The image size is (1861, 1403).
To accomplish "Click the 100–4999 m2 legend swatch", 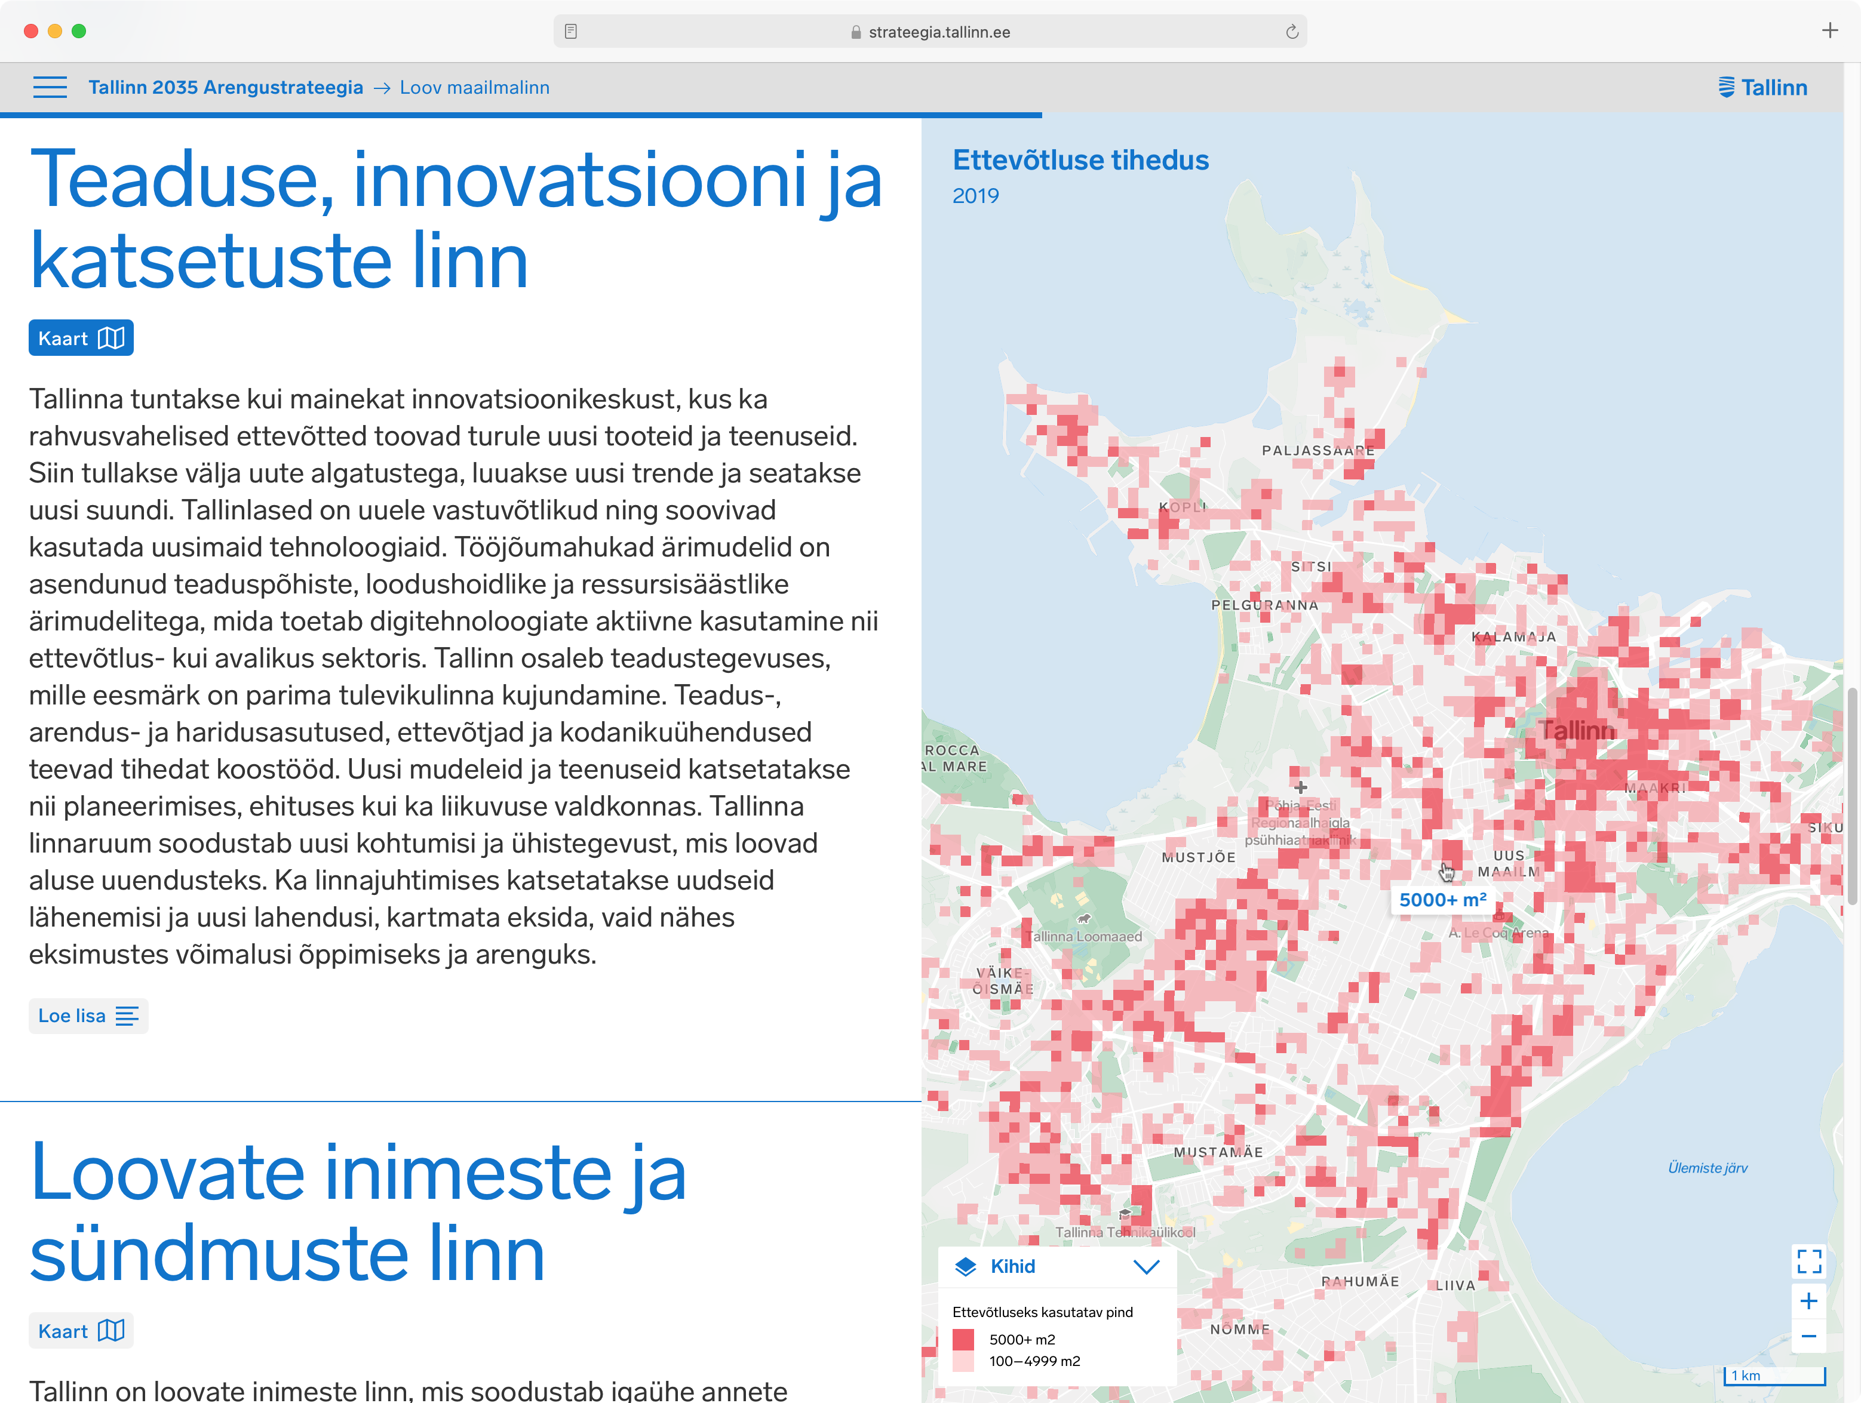I will [963, 1361].
